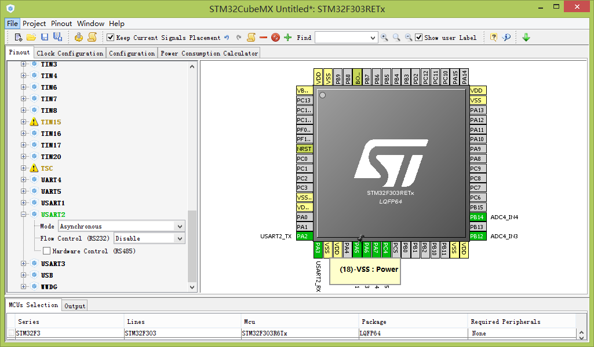Expand the USB tree node
The height and width of the screenshot is (347, 594).
point(24,275)
